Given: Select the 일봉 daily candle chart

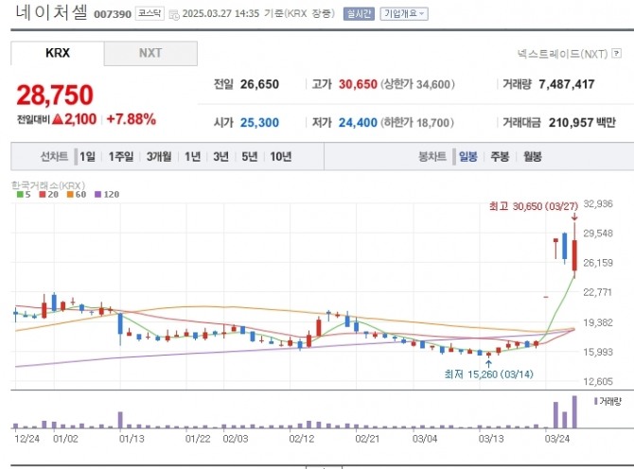Looking at the screenshot, I should tap(467, 156).
